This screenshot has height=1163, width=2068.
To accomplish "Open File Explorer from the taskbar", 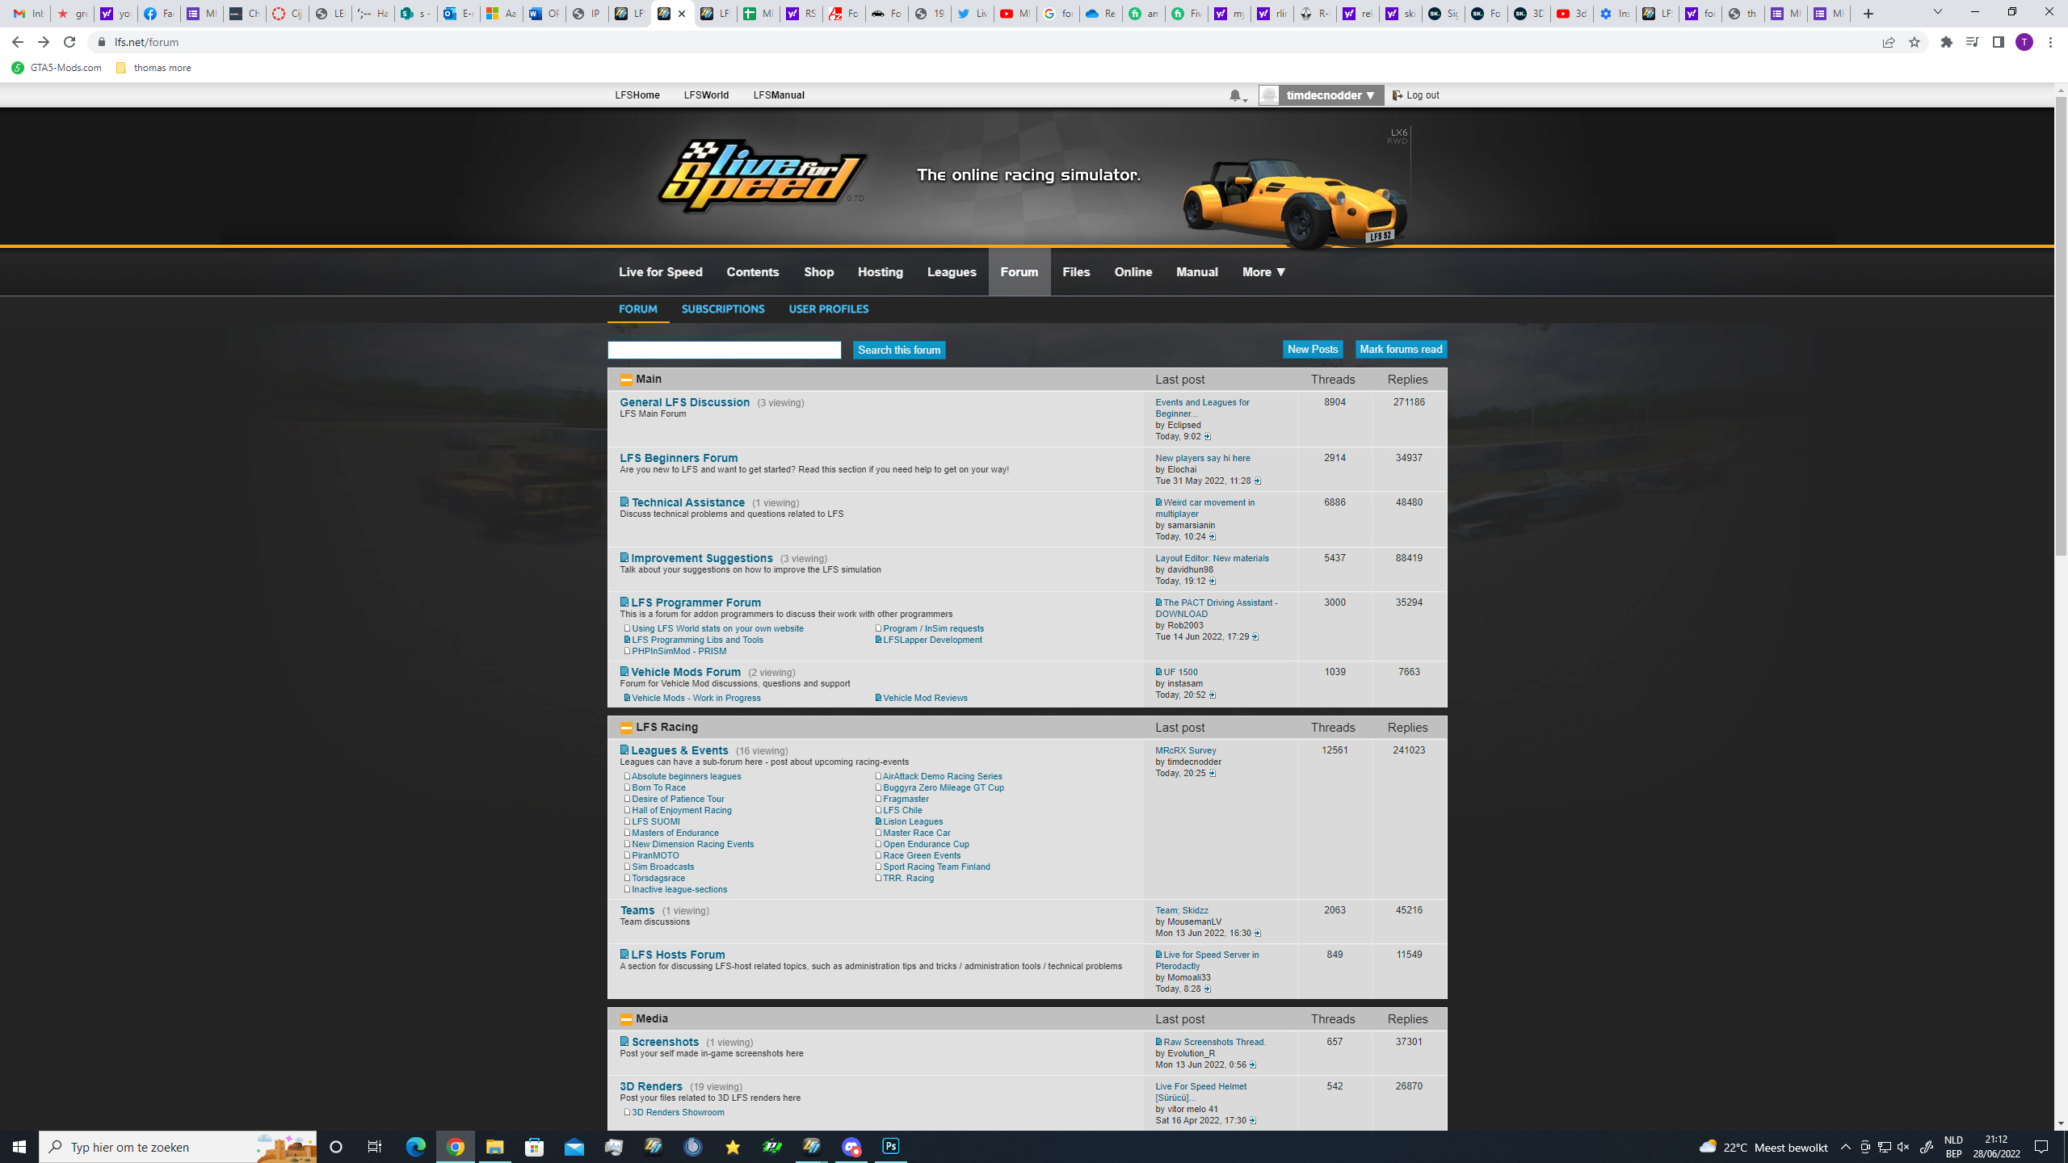I will click(494, 1146).
